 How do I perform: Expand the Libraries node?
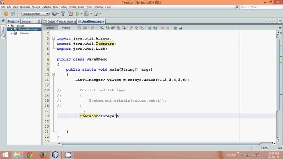click(x=11, y=34)
